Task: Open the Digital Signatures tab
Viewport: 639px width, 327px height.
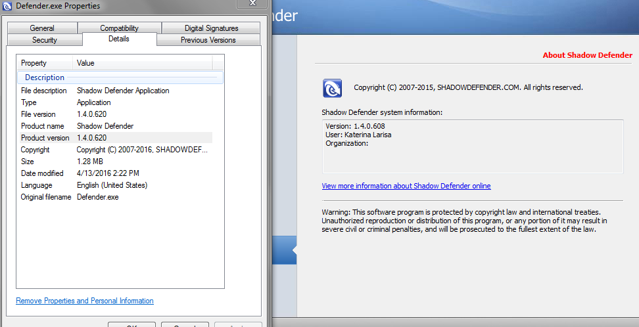Action: point(211,28)
